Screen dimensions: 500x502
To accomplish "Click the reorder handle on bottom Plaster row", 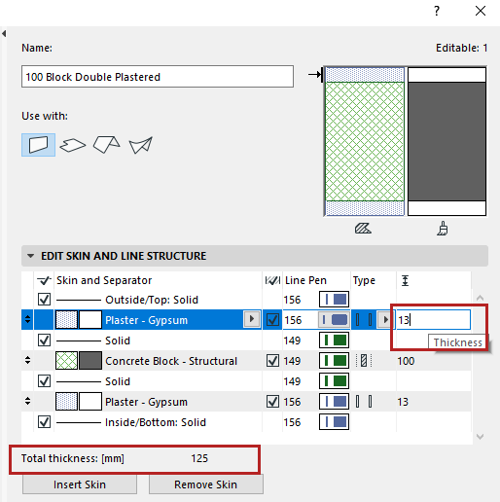I will point(27,402).
